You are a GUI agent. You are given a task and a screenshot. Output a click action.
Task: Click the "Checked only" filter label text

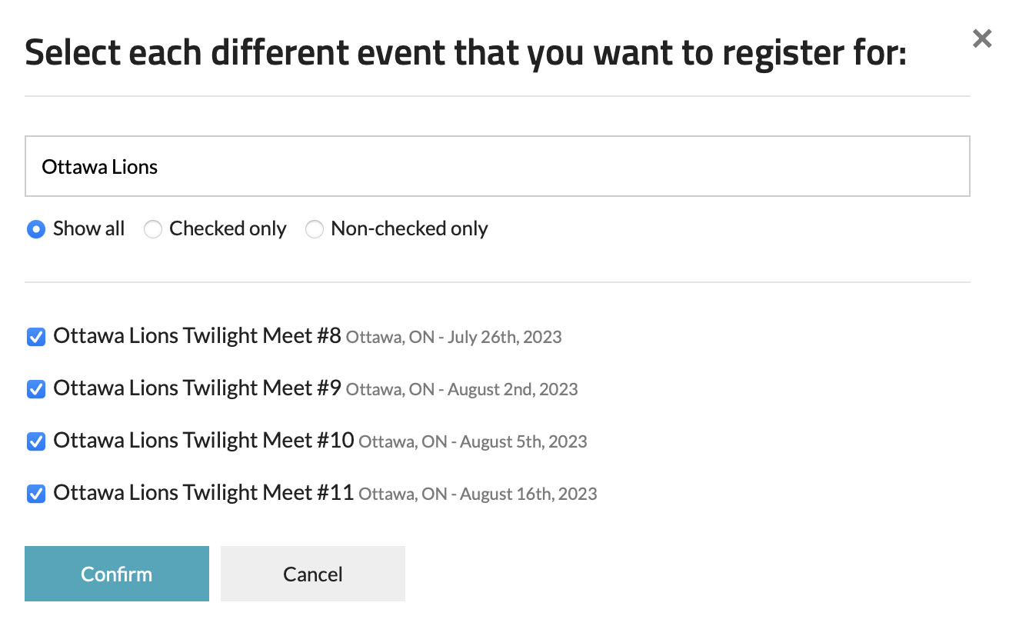click(228, 228)
